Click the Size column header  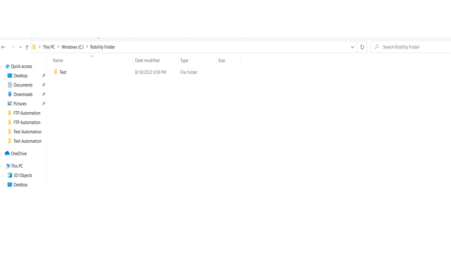(x=222, y=61)
